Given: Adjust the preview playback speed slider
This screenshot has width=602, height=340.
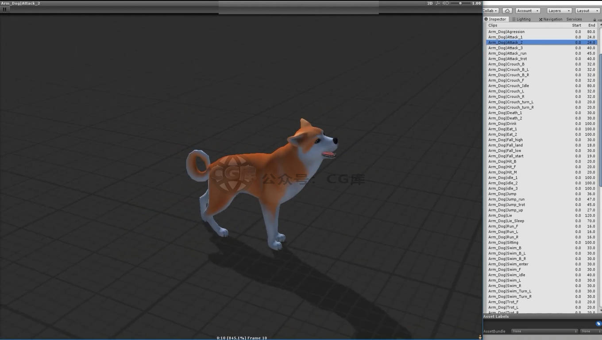Looking at the screenshot, I should tap(460, 4).
